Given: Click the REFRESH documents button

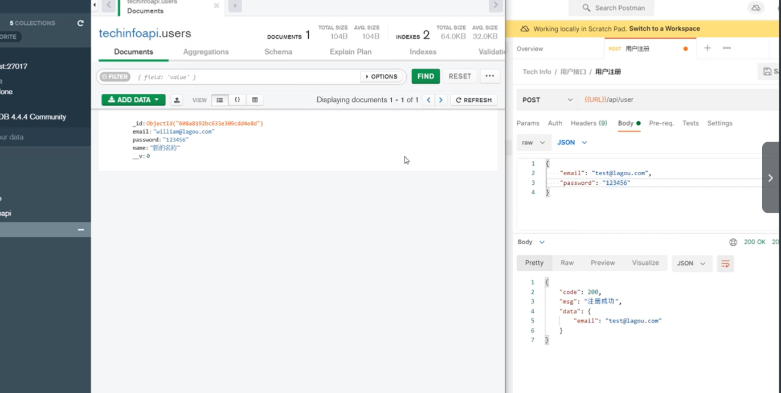Looking at the screenshot, I should coord(474,100).
